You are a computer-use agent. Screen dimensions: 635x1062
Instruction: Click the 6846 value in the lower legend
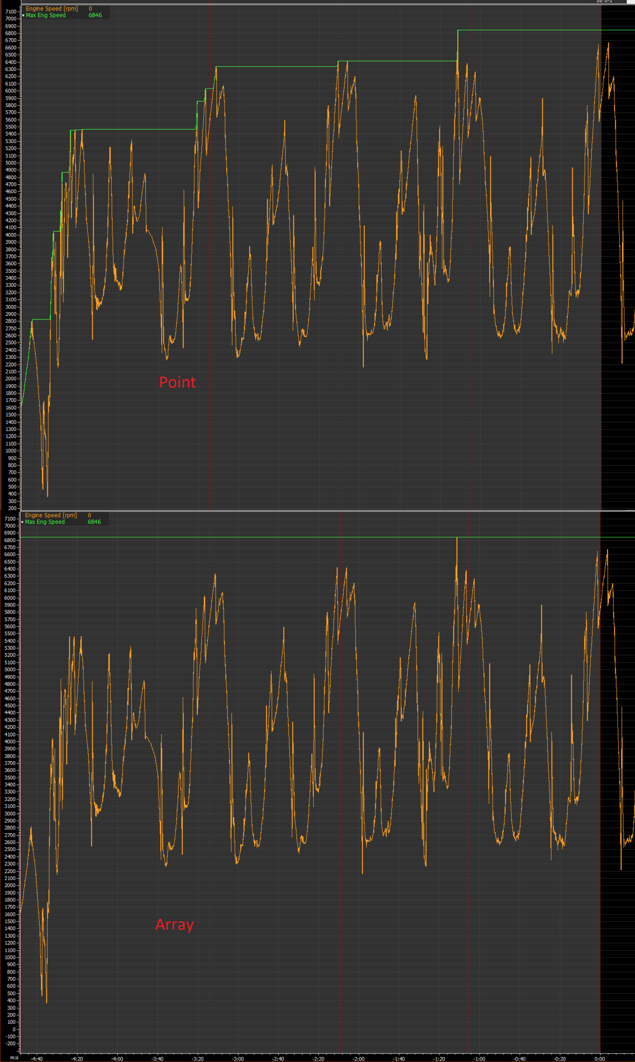click(94, 522)
